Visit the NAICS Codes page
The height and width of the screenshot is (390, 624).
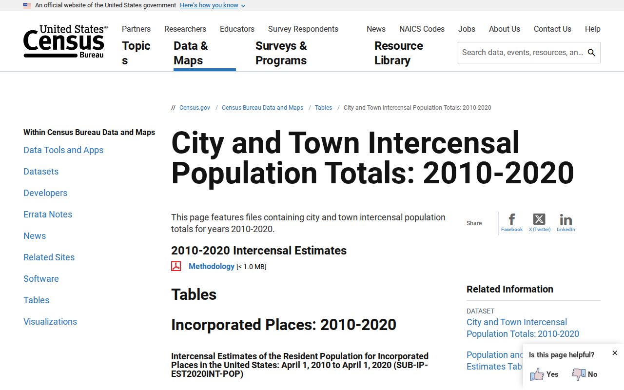point(422,29)
